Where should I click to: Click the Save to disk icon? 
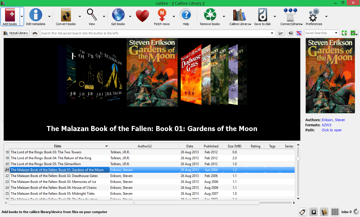click(x=262, y=15)
